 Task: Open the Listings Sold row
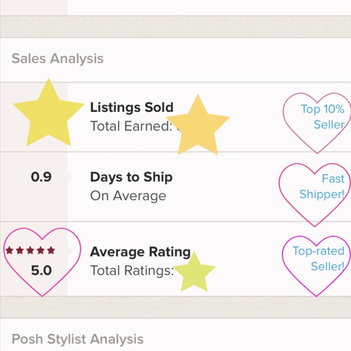coord(132,107)
